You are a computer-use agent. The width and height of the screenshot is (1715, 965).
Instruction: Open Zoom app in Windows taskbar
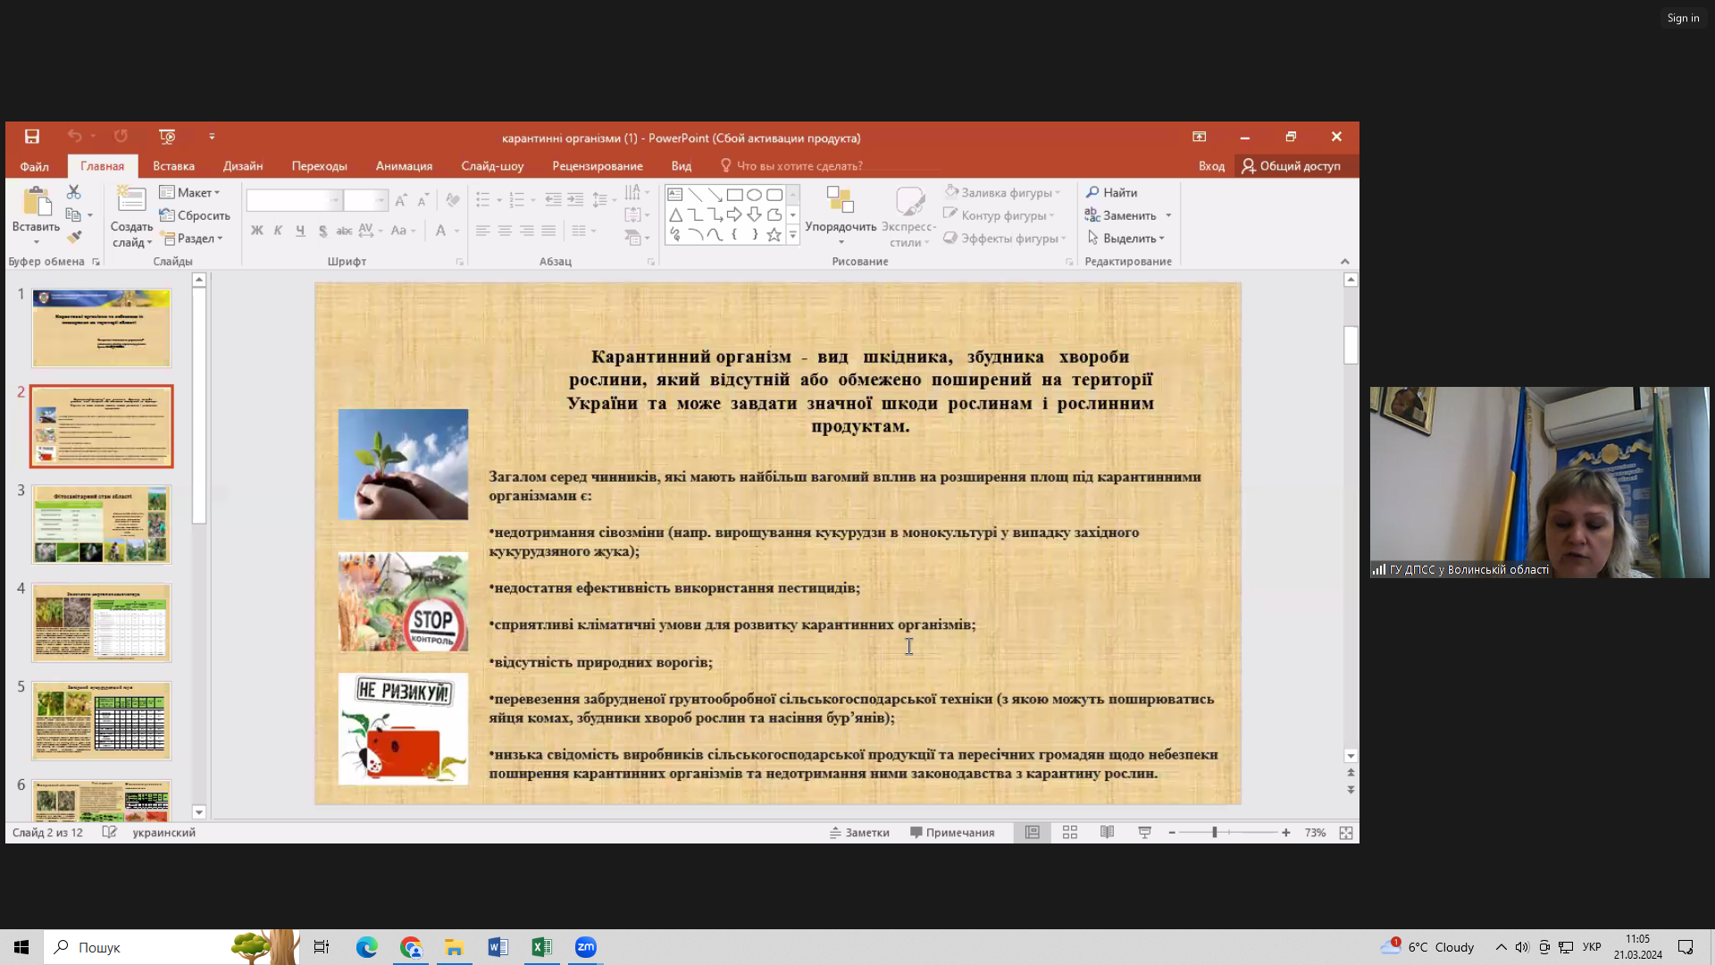(x=586, y=947)
